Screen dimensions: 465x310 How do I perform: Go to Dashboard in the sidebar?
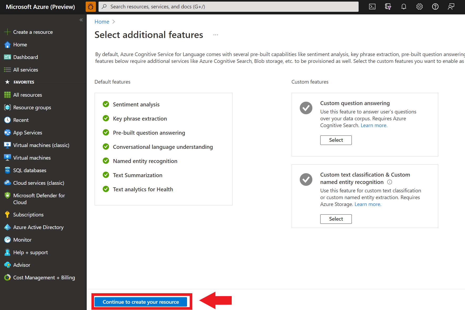pyautogui.click(x=26, y=57)
